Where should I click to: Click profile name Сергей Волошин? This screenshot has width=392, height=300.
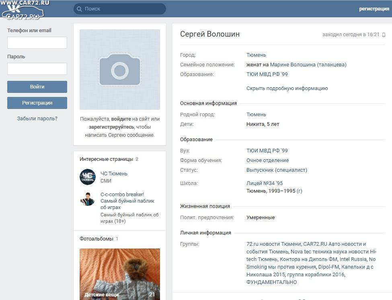[210, 34]
